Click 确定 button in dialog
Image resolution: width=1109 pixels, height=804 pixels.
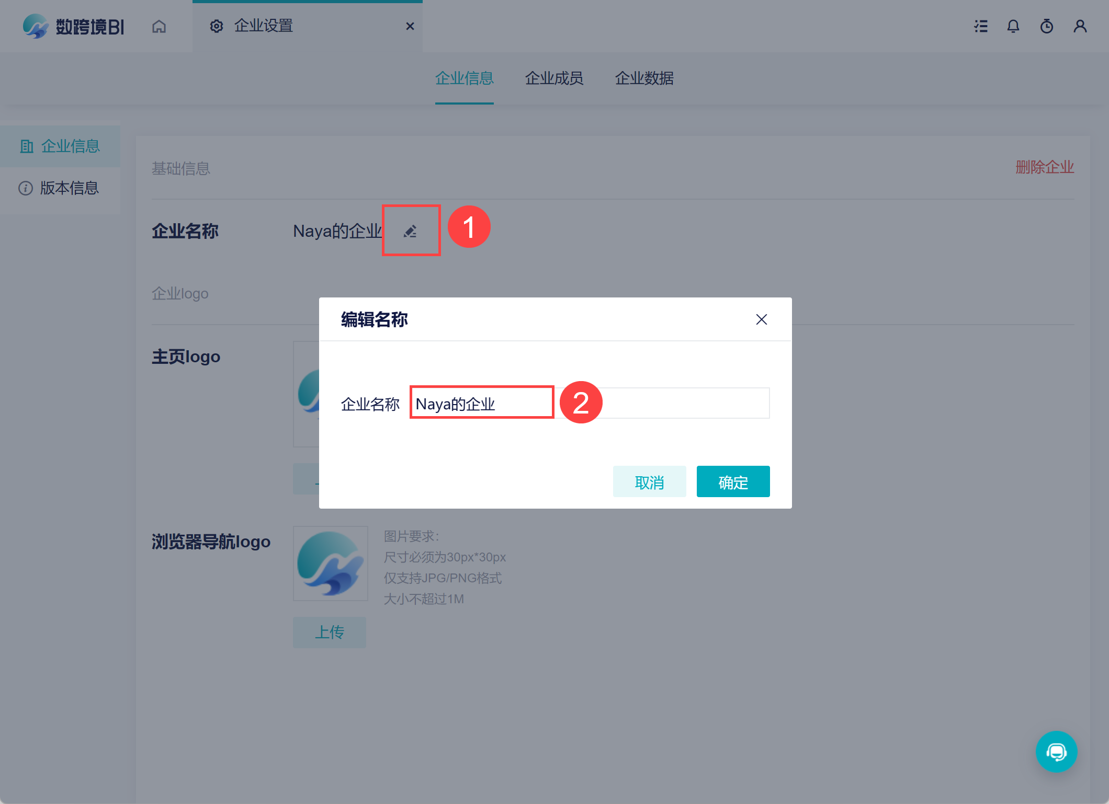click(x=733, y=481)
